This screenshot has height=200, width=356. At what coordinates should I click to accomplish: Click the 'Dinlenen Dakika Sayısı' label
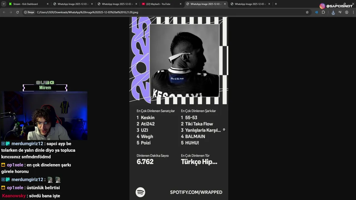tap(153, 156)
